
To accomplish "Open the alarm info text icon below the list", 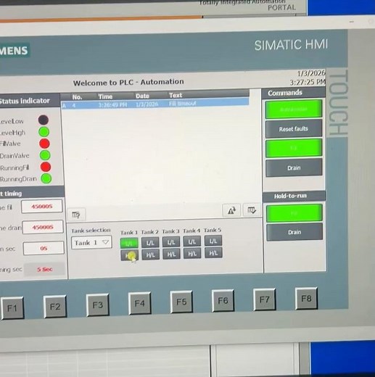I will tap(76, 215).
